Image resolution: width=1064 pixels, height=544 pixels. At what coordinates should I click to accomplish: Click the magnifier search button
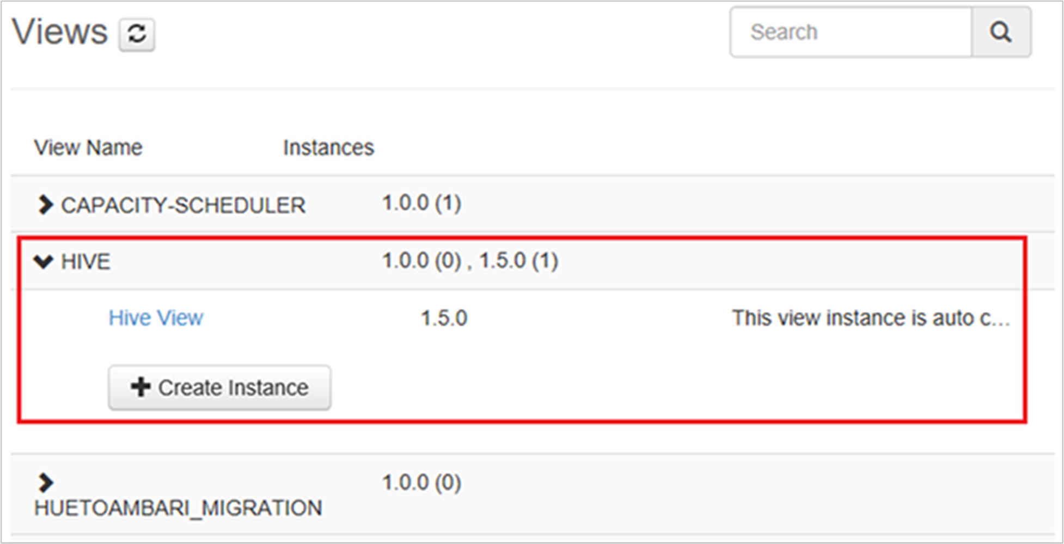1001,32
